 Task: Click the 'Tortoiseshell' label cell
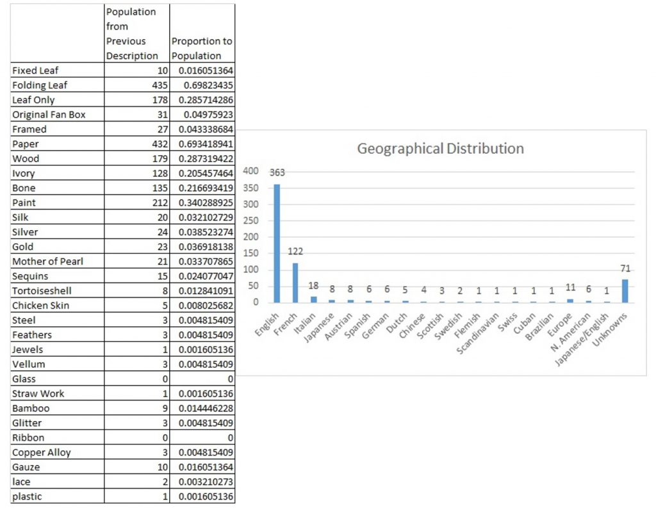pyautogui.click(x=57, y=290)
